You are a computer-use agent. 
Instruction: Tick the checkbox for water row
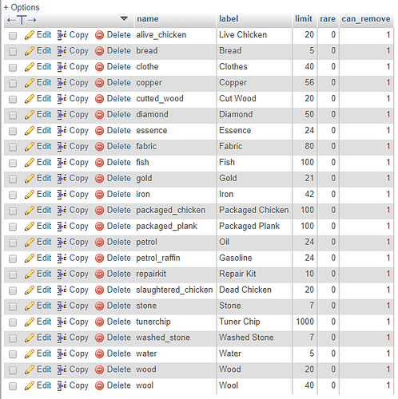(13, 354)
